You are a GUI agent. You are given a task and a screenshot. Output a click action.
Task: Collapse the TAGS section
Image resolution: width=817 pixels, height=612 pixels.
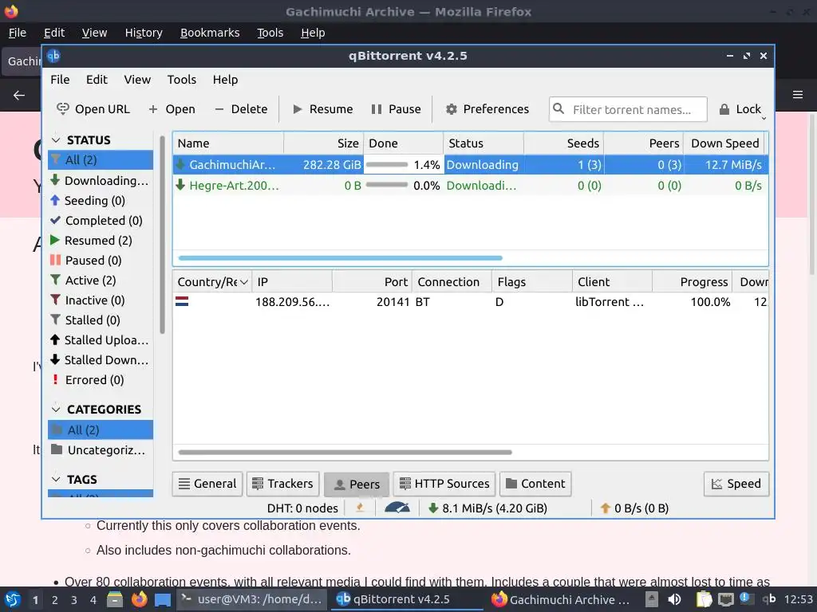tap(56, 479)
